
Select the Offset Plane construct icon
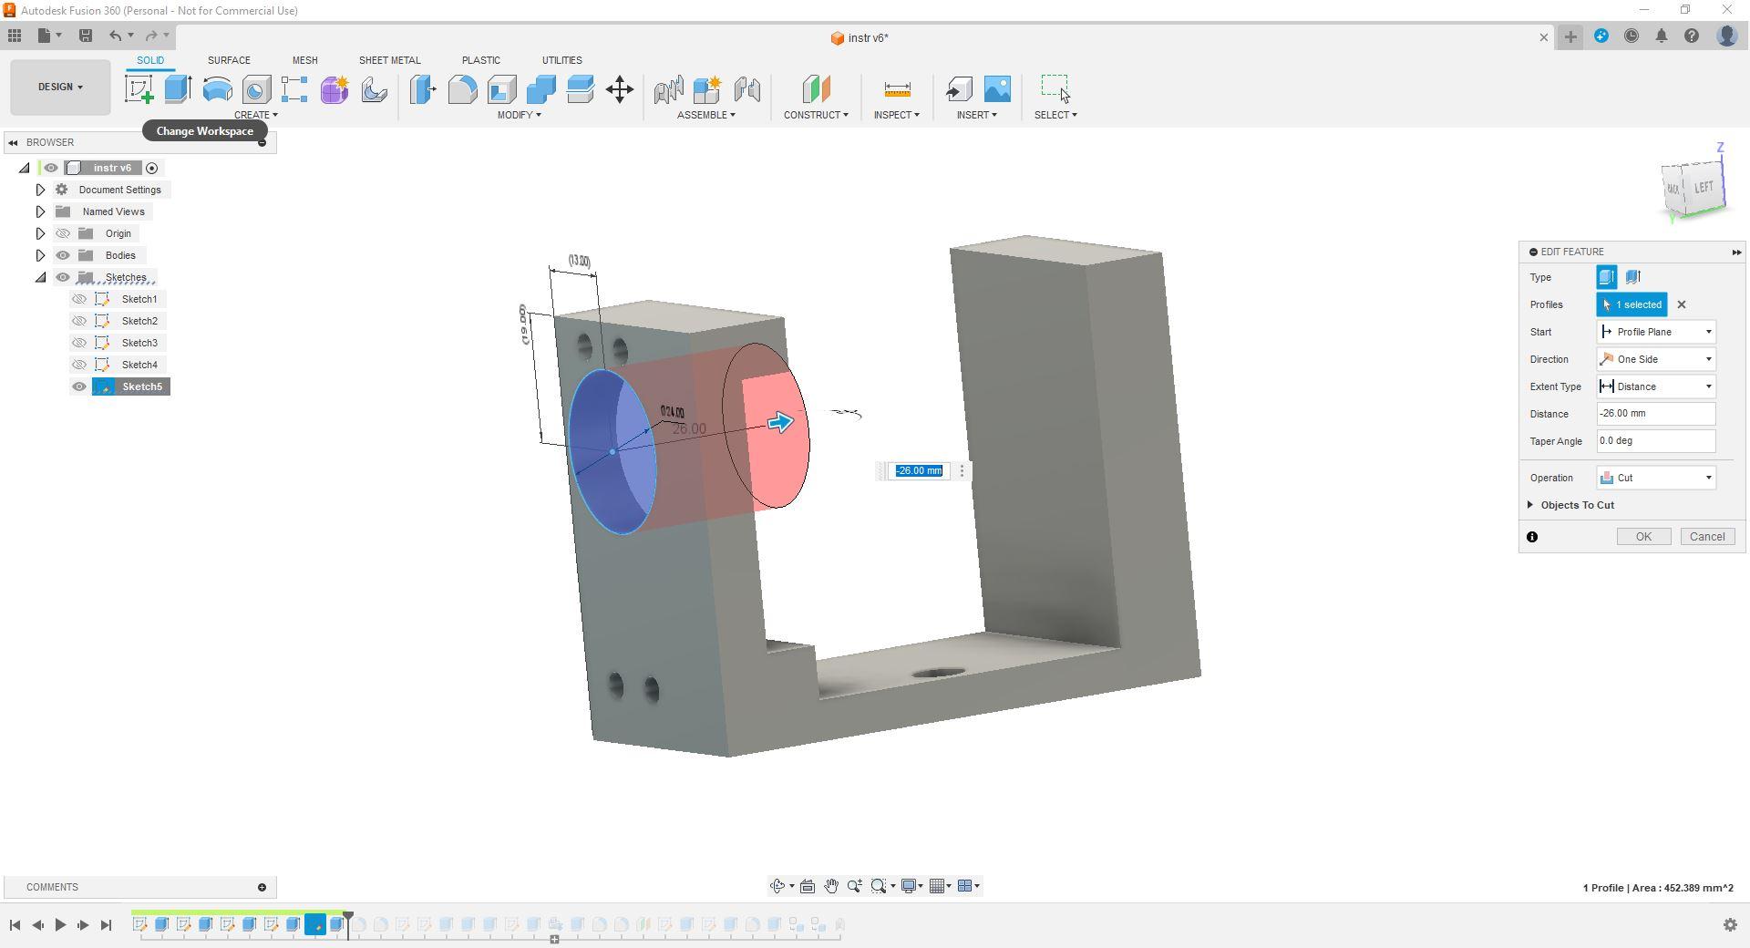pyautogui.click(x=816, y=89)
